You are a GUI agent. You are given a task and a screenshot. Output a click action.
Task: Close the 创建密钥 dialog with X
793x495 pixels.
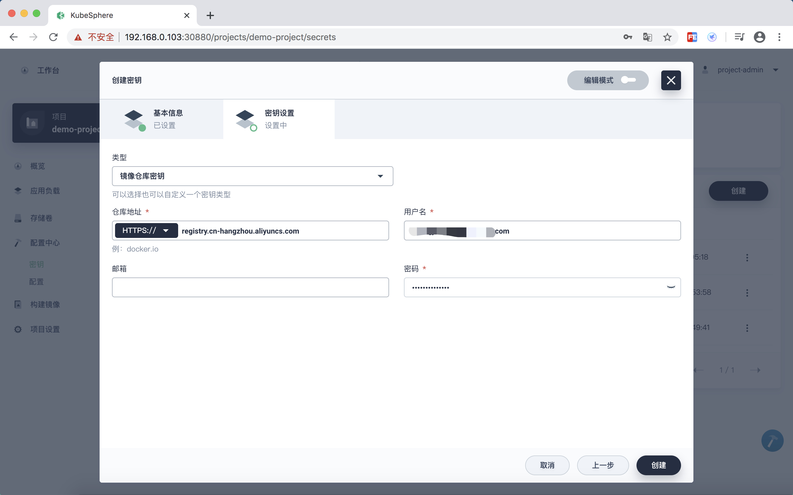pos(671,80)
